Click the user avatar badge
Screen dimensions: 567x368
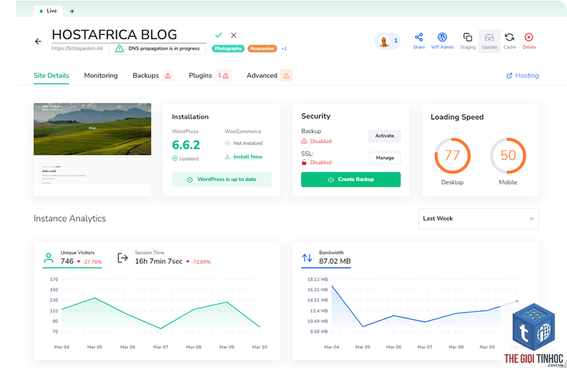point(387,41)
